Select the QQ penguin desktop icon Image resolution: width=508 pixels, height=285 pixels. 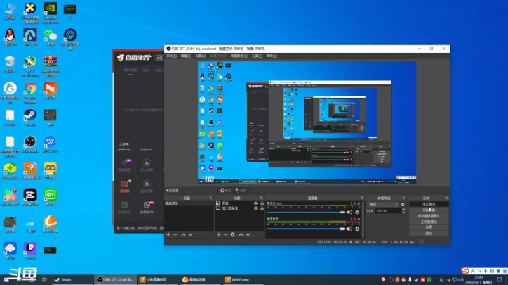tap(10, 37)
